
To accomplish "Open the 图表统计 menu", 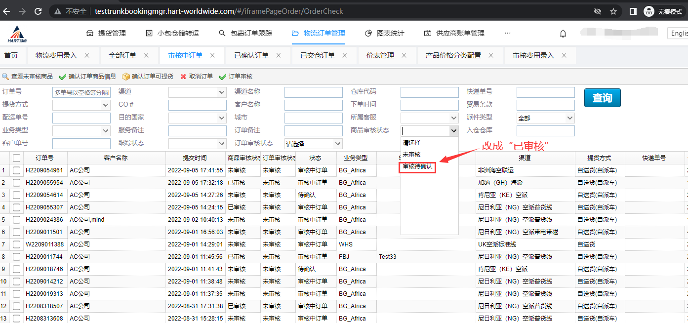I will tap(385, 33).
